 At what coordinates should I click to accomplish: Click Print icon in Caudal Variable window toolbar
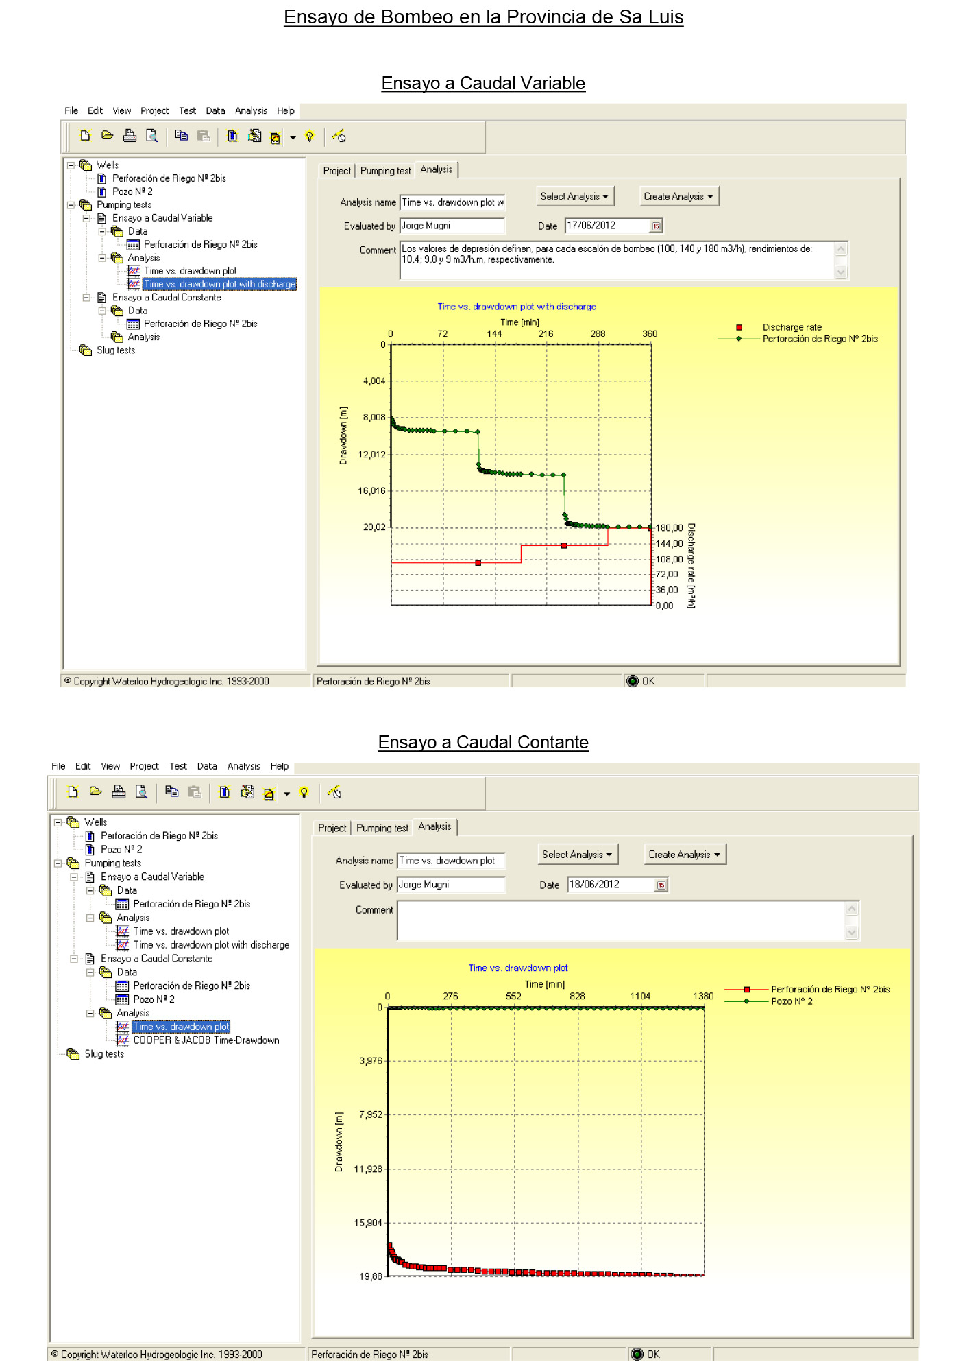pyautogui.click(x=130, y=136)
